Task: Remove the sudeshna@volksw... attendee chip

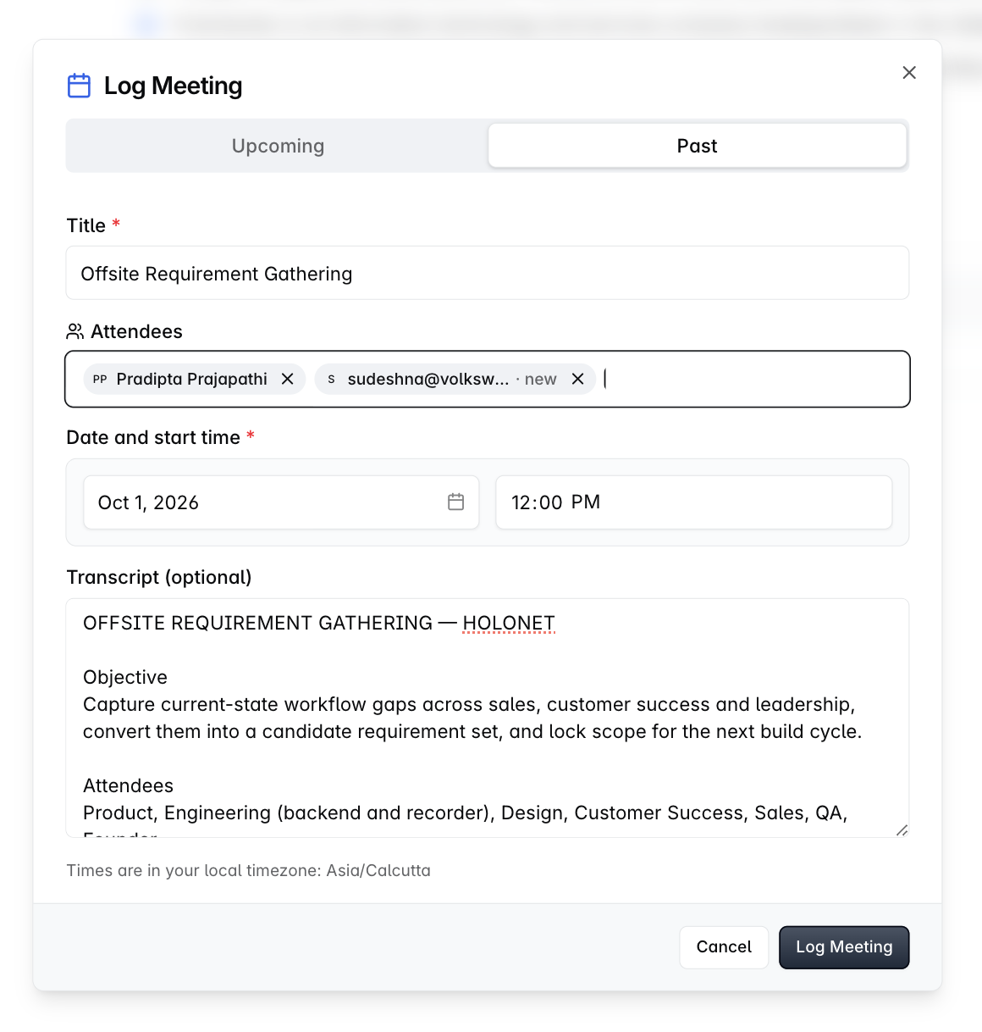Action: (578, 379)
